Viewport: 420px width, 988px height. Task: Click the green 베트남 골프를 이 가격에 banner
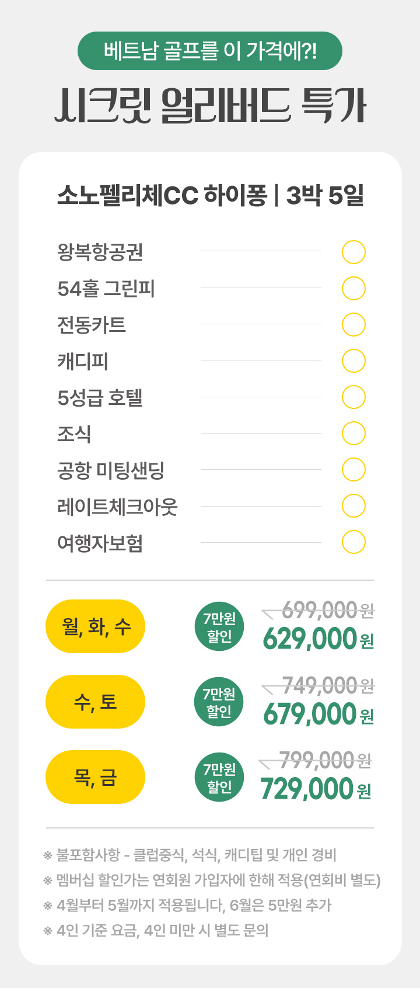click(x=210, y=51)
